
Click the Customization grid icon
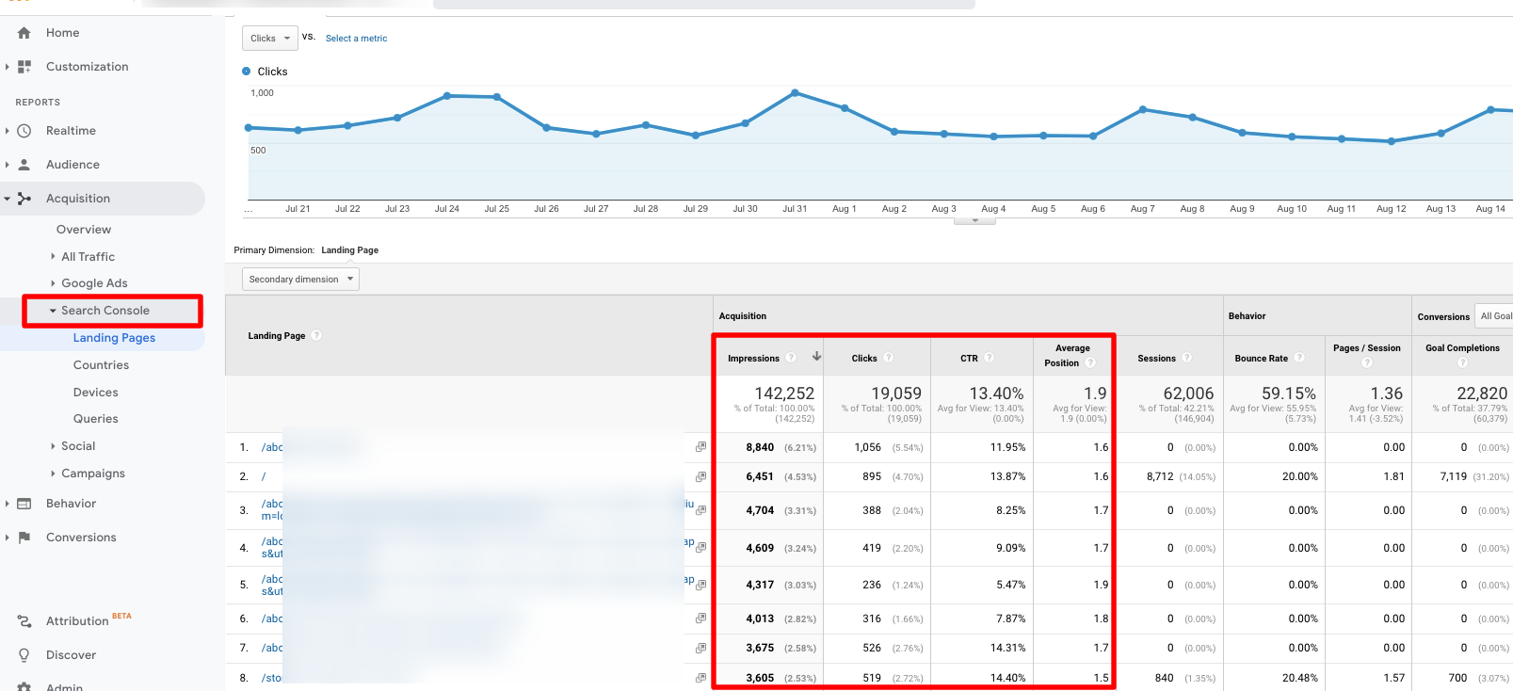[x=24, y=67]
